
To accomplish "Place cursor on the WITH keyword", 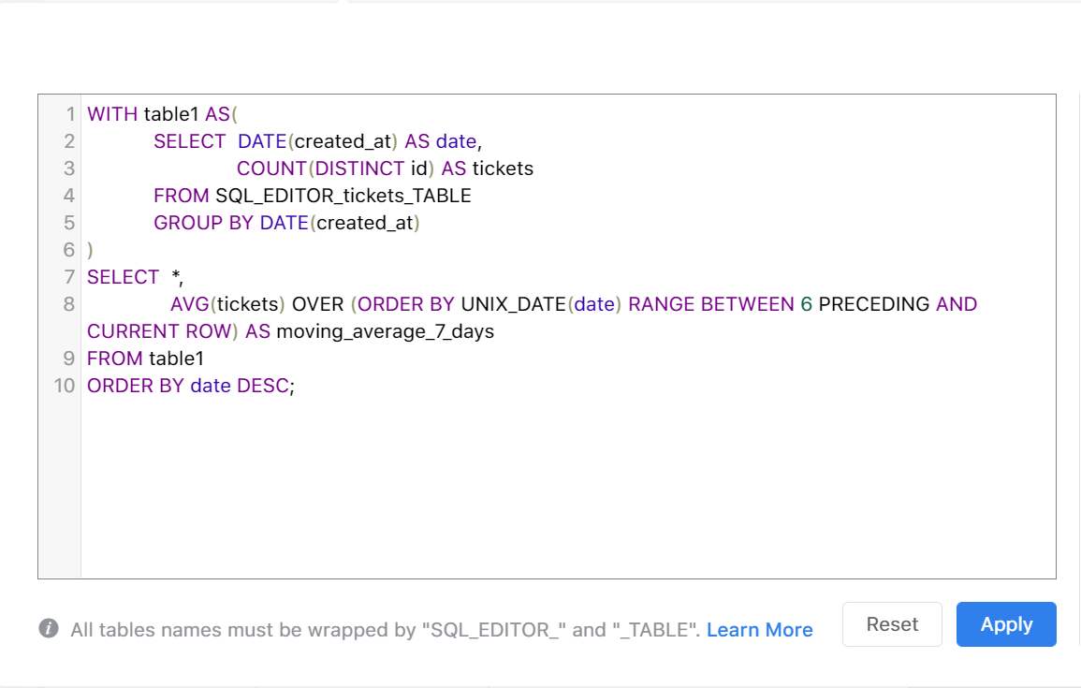I will [111, 114].
